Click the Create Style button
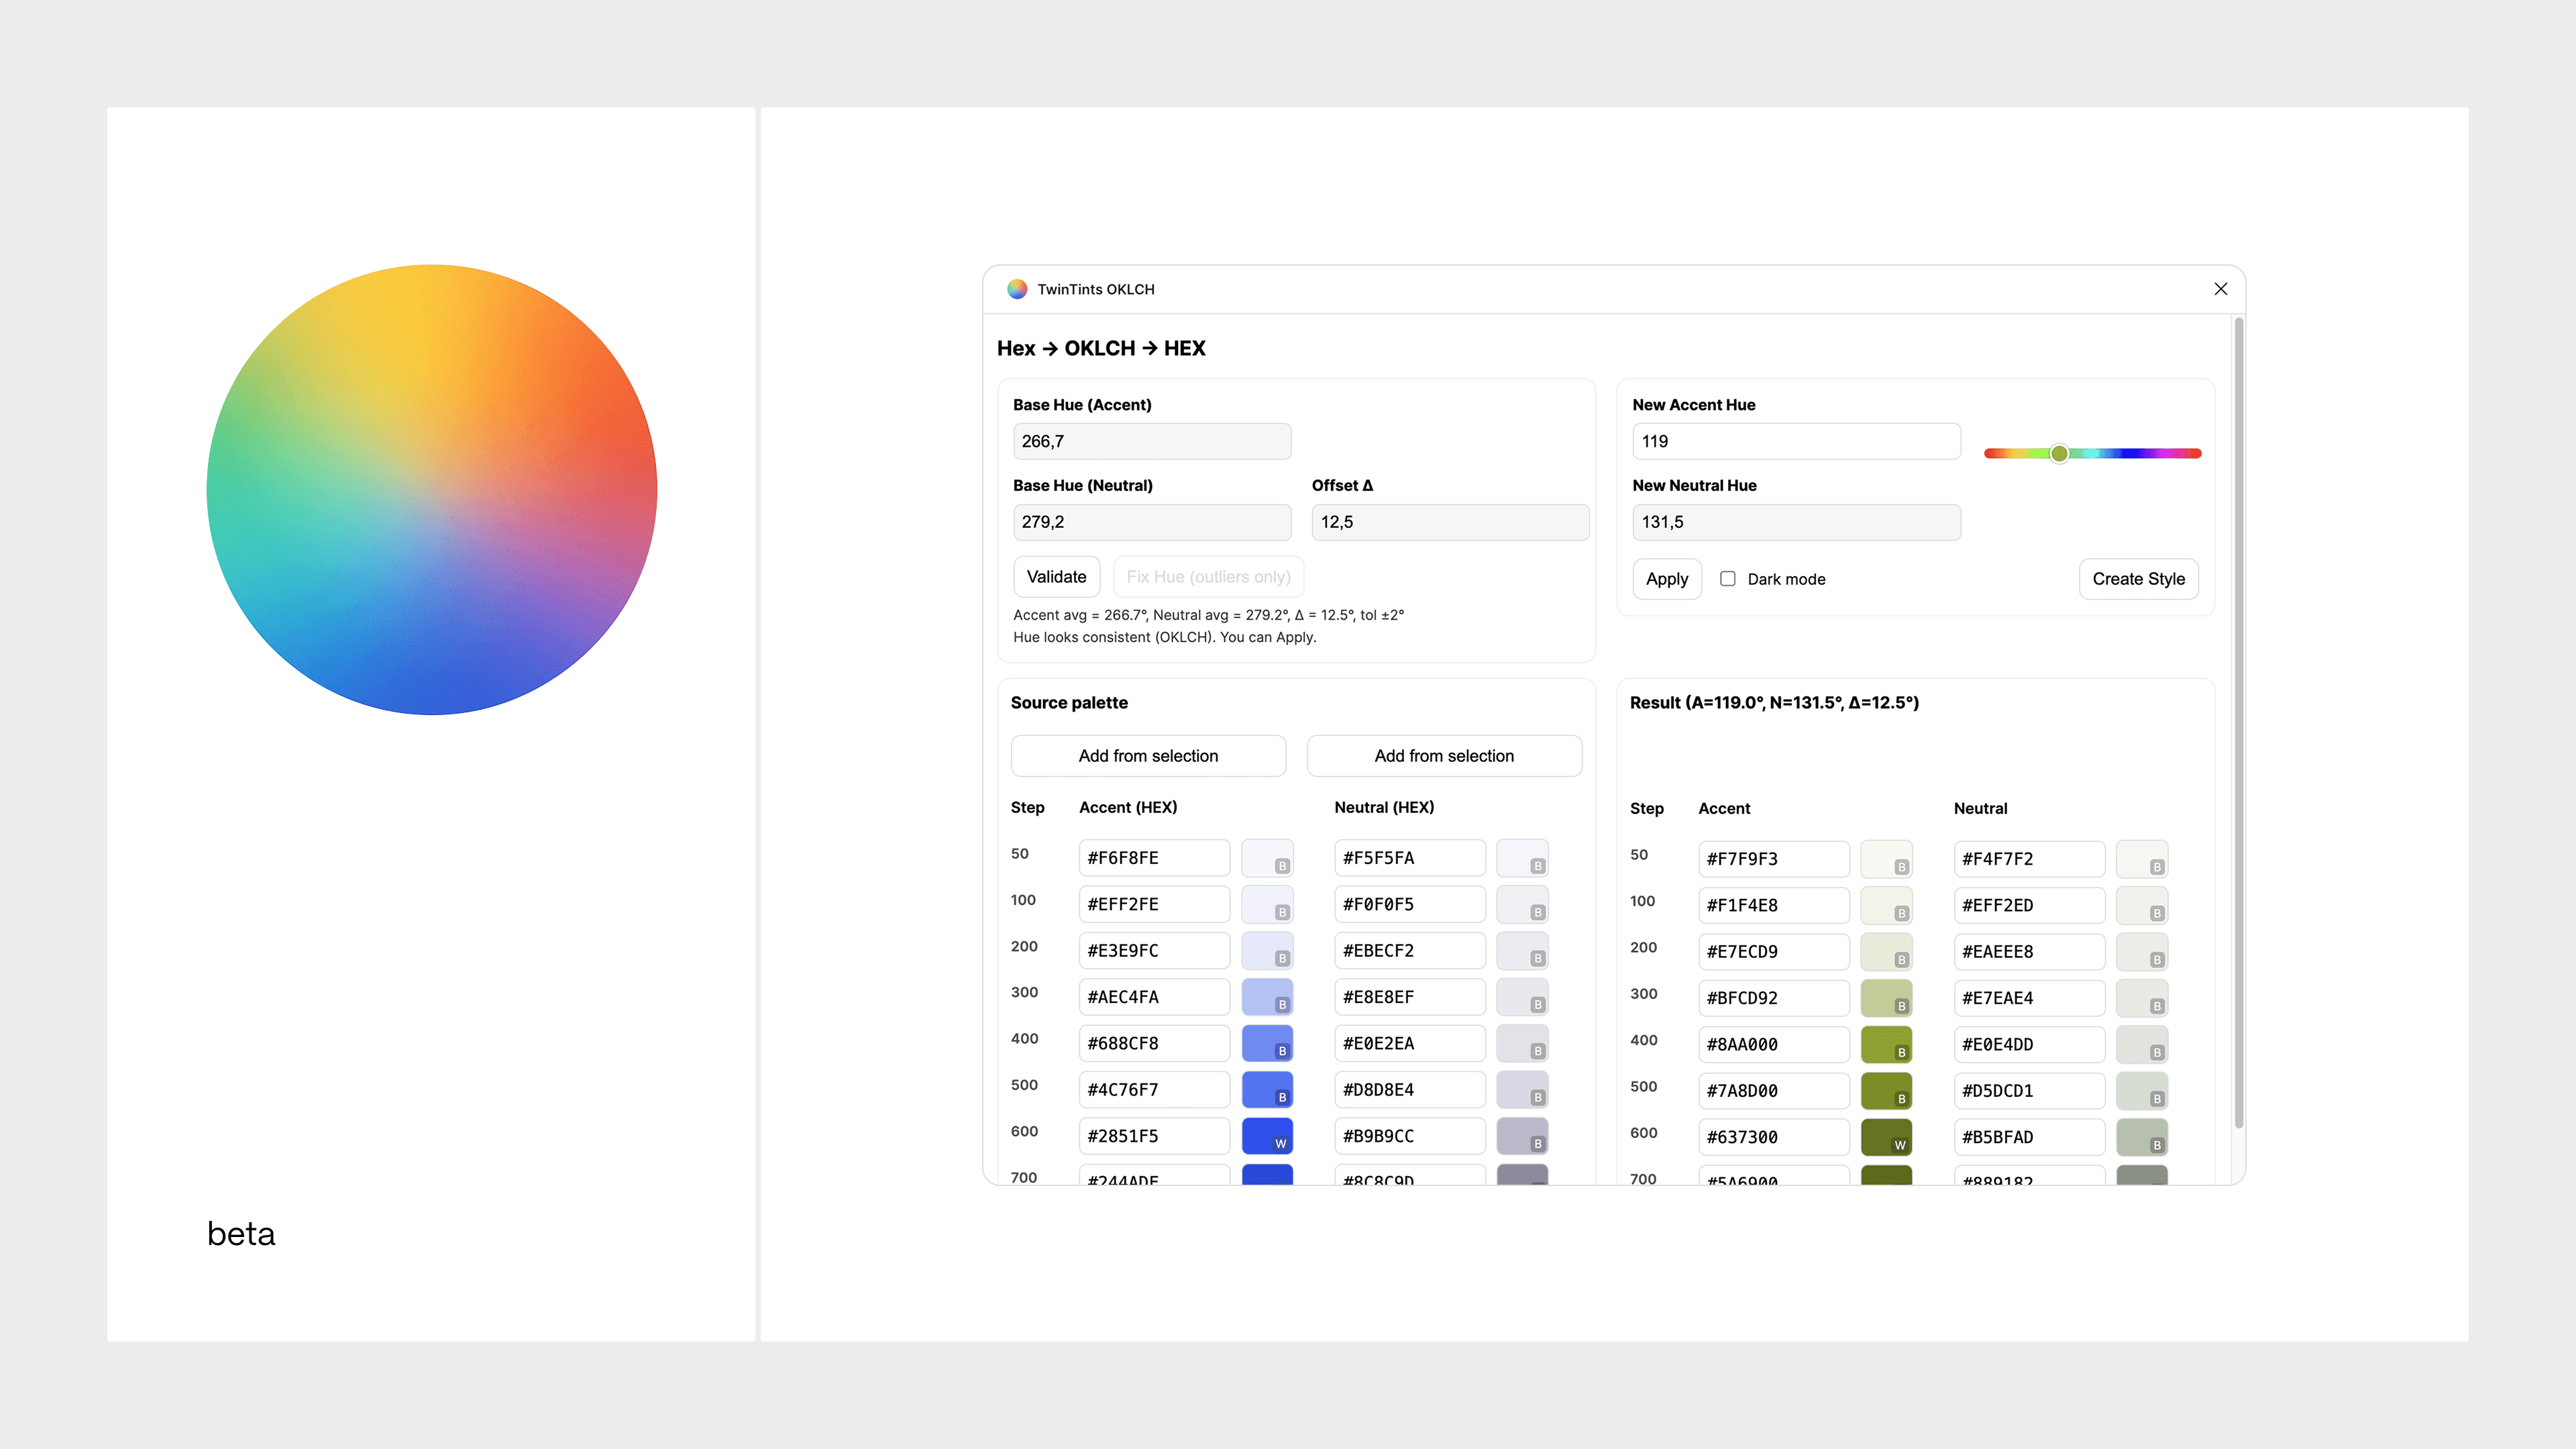This screenshot has width=2576, height=1449. [x=2138, y=579]
